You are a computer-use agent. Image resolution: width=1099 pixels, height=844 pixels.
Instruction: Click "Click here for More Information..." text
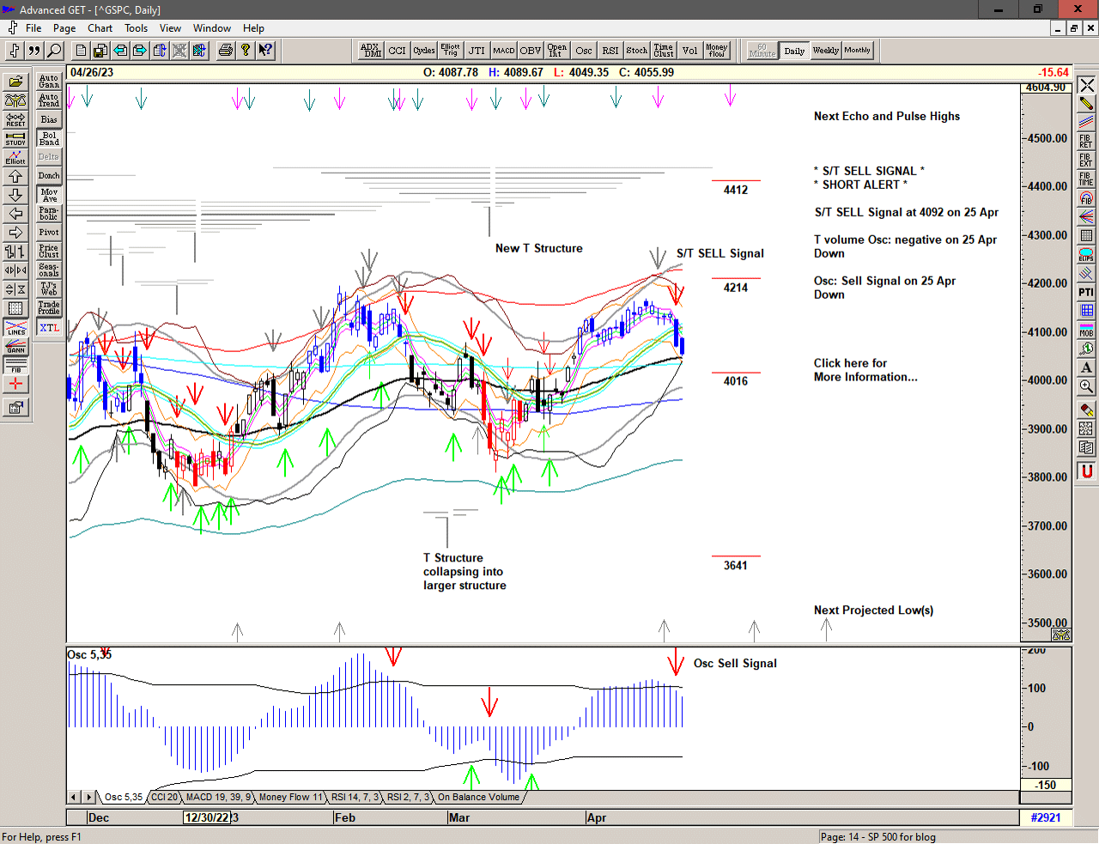(x=865, y=370)
